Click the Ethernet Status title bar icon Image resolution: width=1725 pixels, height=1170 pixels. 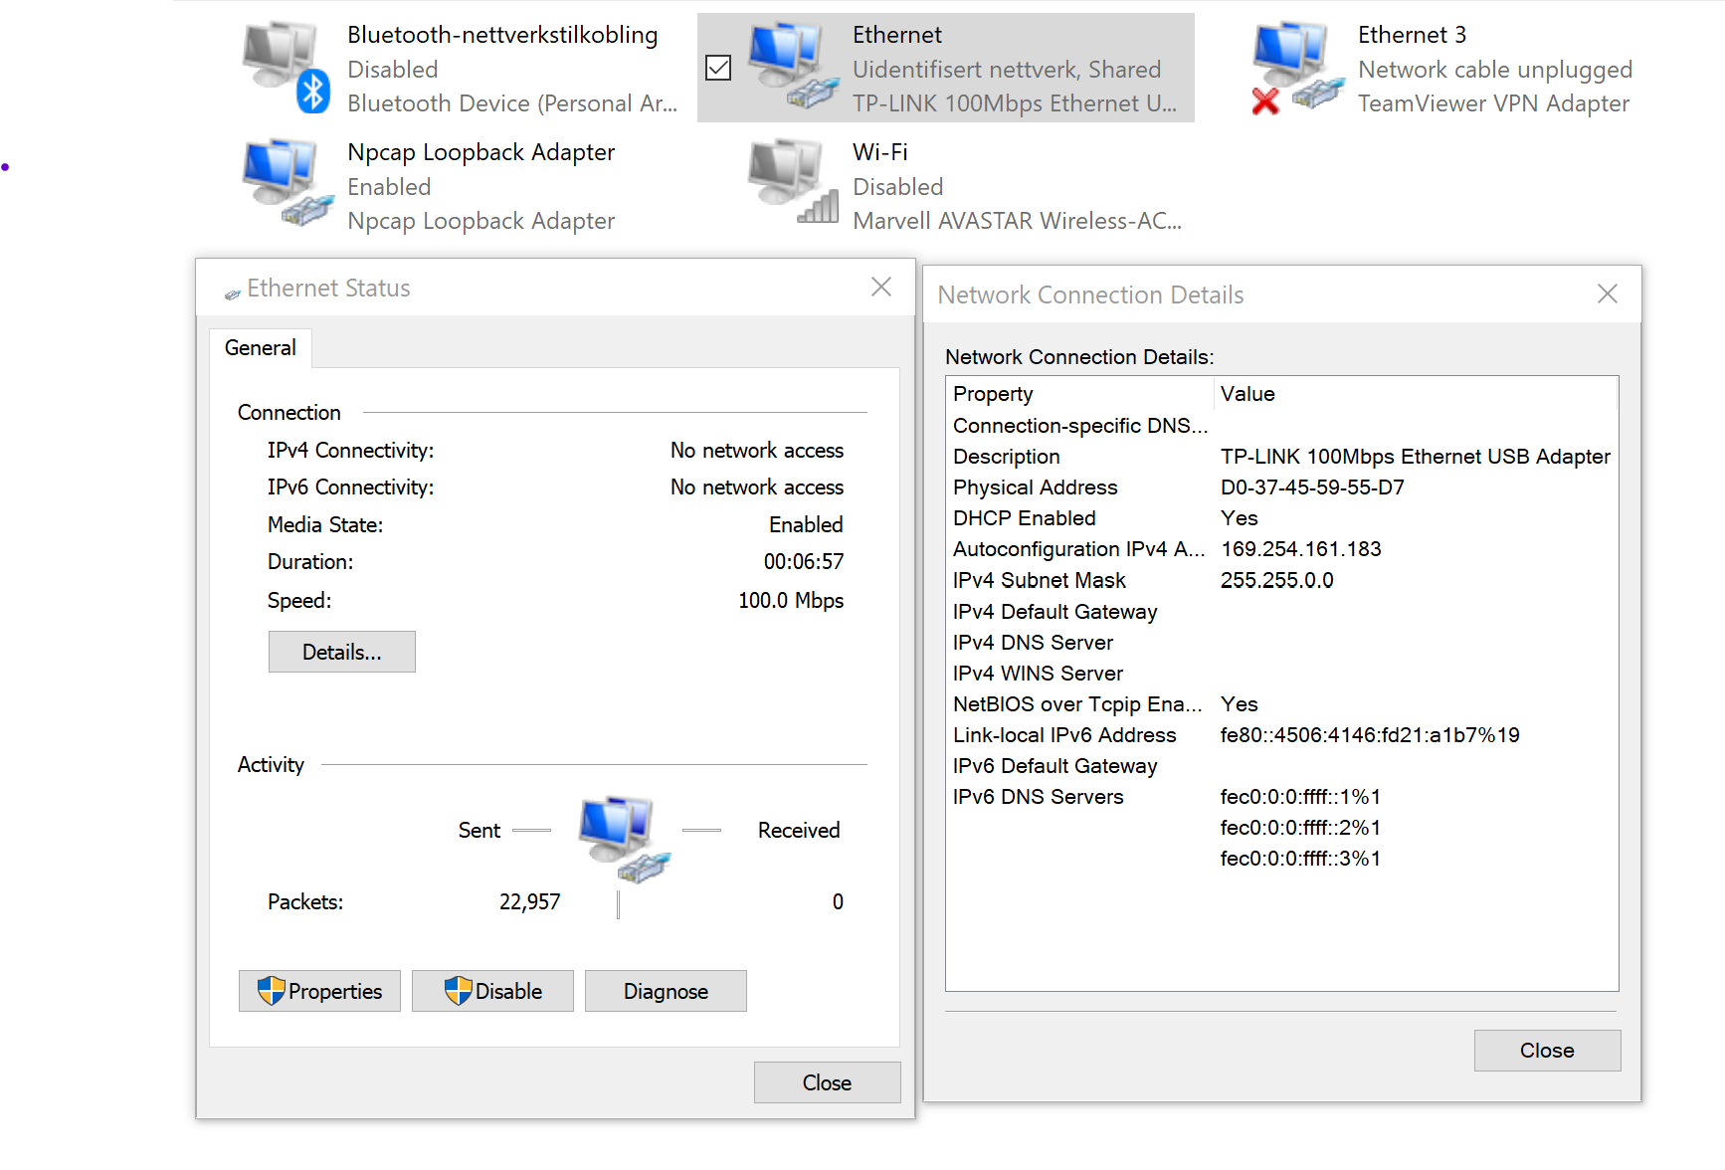tap(233, 292)
